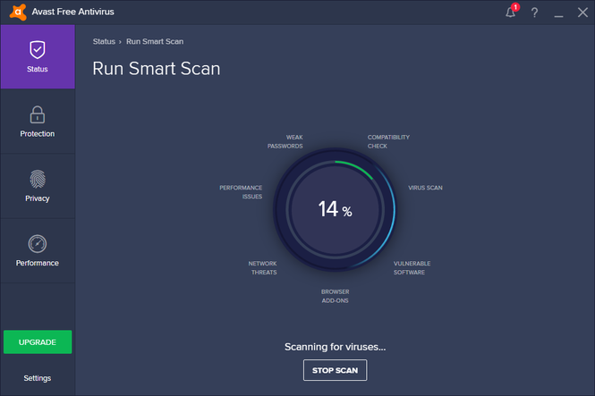Click Run Smart Scan breadcrumb
Image resolution: width=595 pixels, height=396 pixels.
tap(155, 41)
